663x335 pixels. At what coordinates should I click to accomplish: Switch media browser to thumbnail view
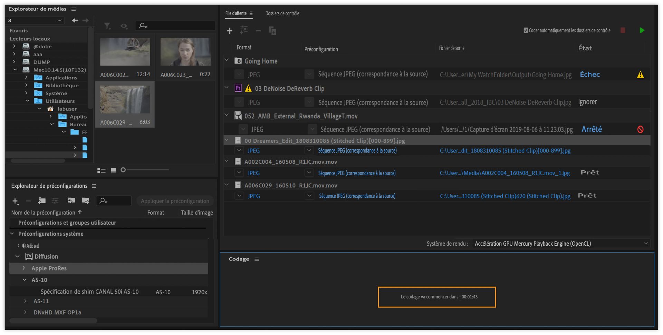point(113,170)
